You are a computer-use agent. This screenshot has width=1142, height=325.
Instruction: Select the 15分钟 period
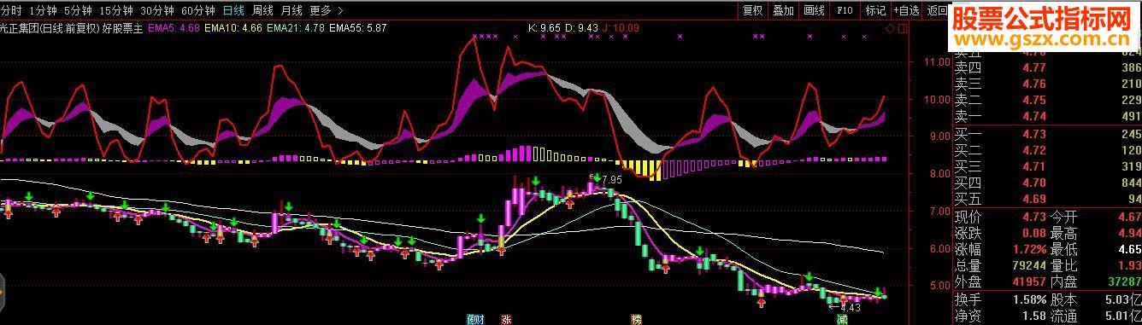coord(116,10)
